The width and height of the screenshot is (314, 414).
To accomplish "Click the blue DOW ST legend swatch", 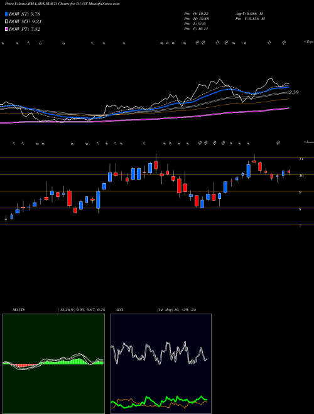I will click(6, 14).
